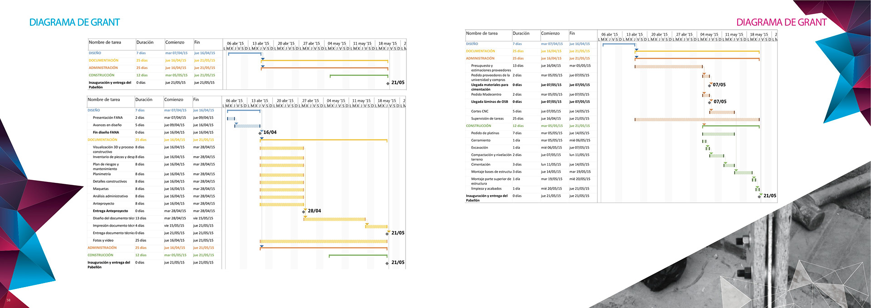Click the cyan DIAGRAMA DE GRANT title
The image size is (871, 308).
(x=74, y=22)
